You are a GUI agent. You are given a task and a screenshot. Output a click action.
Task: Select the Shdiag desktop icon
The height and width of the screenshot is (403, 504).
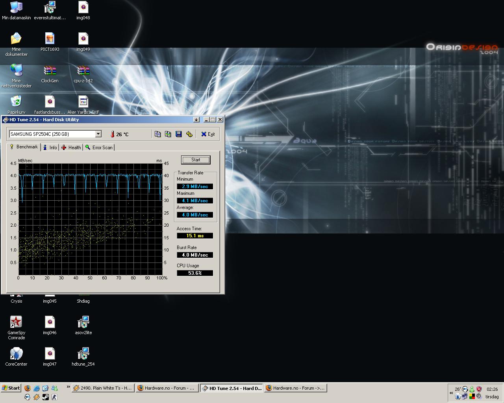[x=83, y=299]
